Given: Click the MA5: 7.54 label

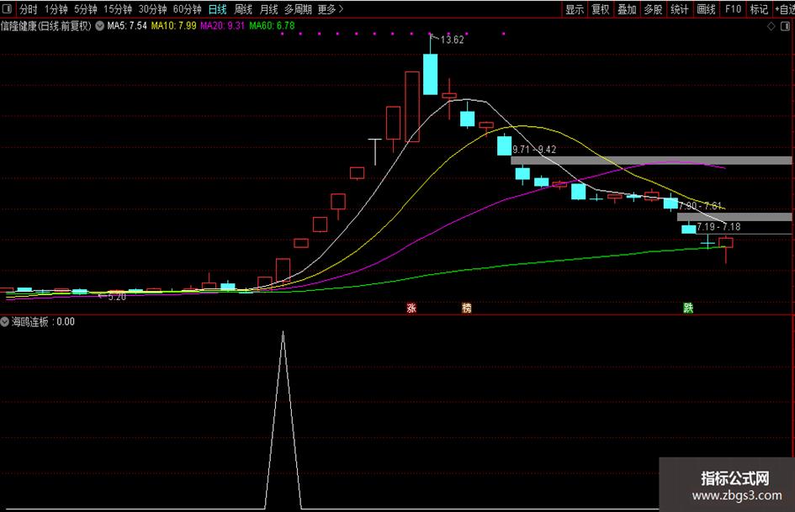Looking at the screenshot, I should tap(127, 26).
